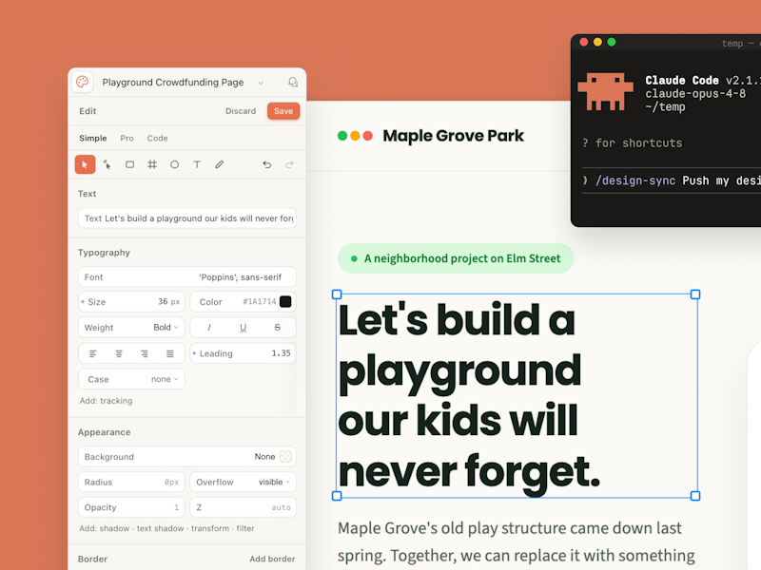Select the pencil draw tool

220,164
